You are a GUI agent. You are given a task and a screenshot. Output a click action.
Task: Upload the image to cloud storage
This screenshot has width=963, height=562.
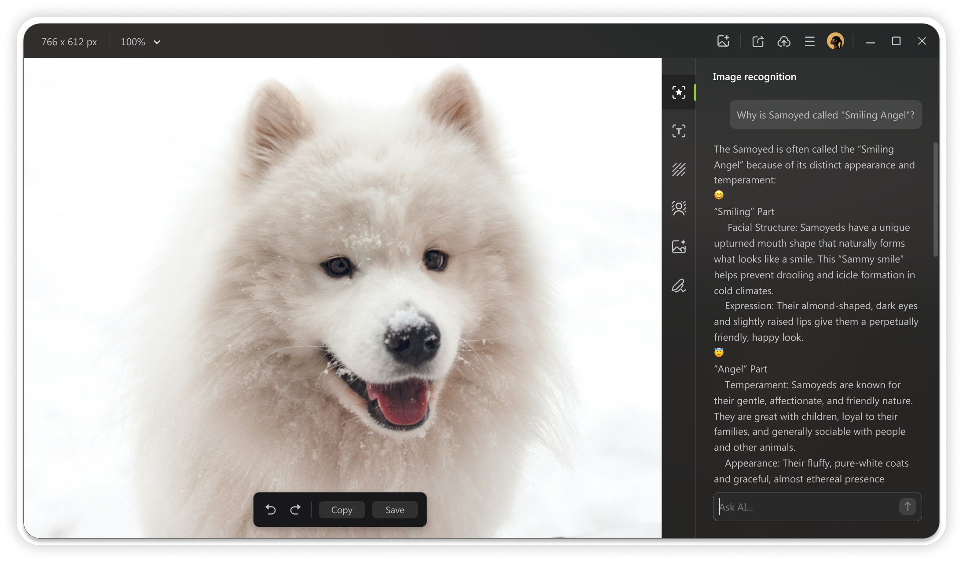pyautogui.click(x=784, y=41)
